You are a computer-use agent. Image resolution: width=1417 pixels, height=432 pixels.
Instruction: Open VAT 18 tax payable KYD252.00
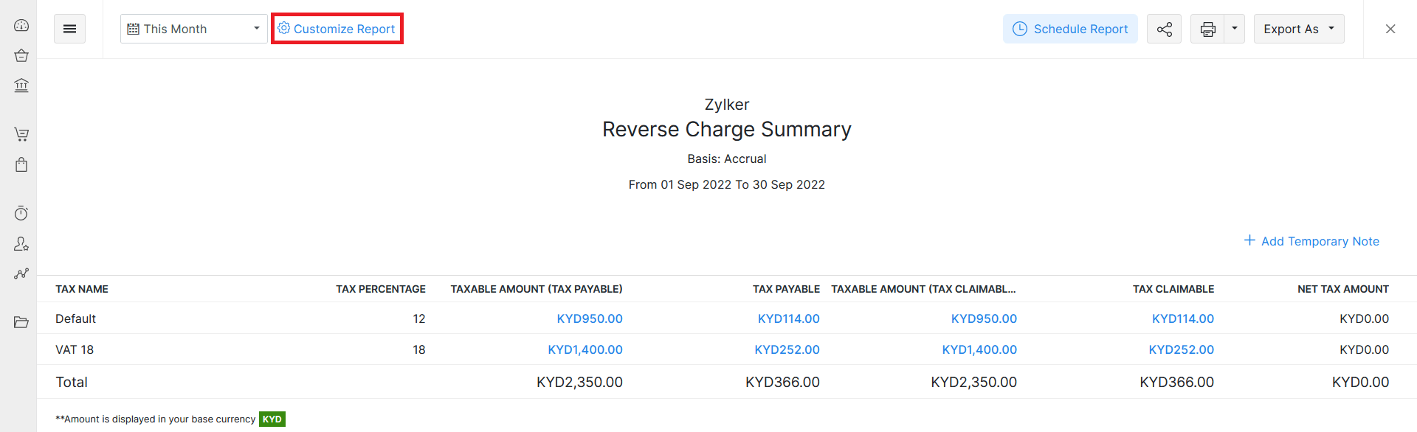[x=787, y=349]
